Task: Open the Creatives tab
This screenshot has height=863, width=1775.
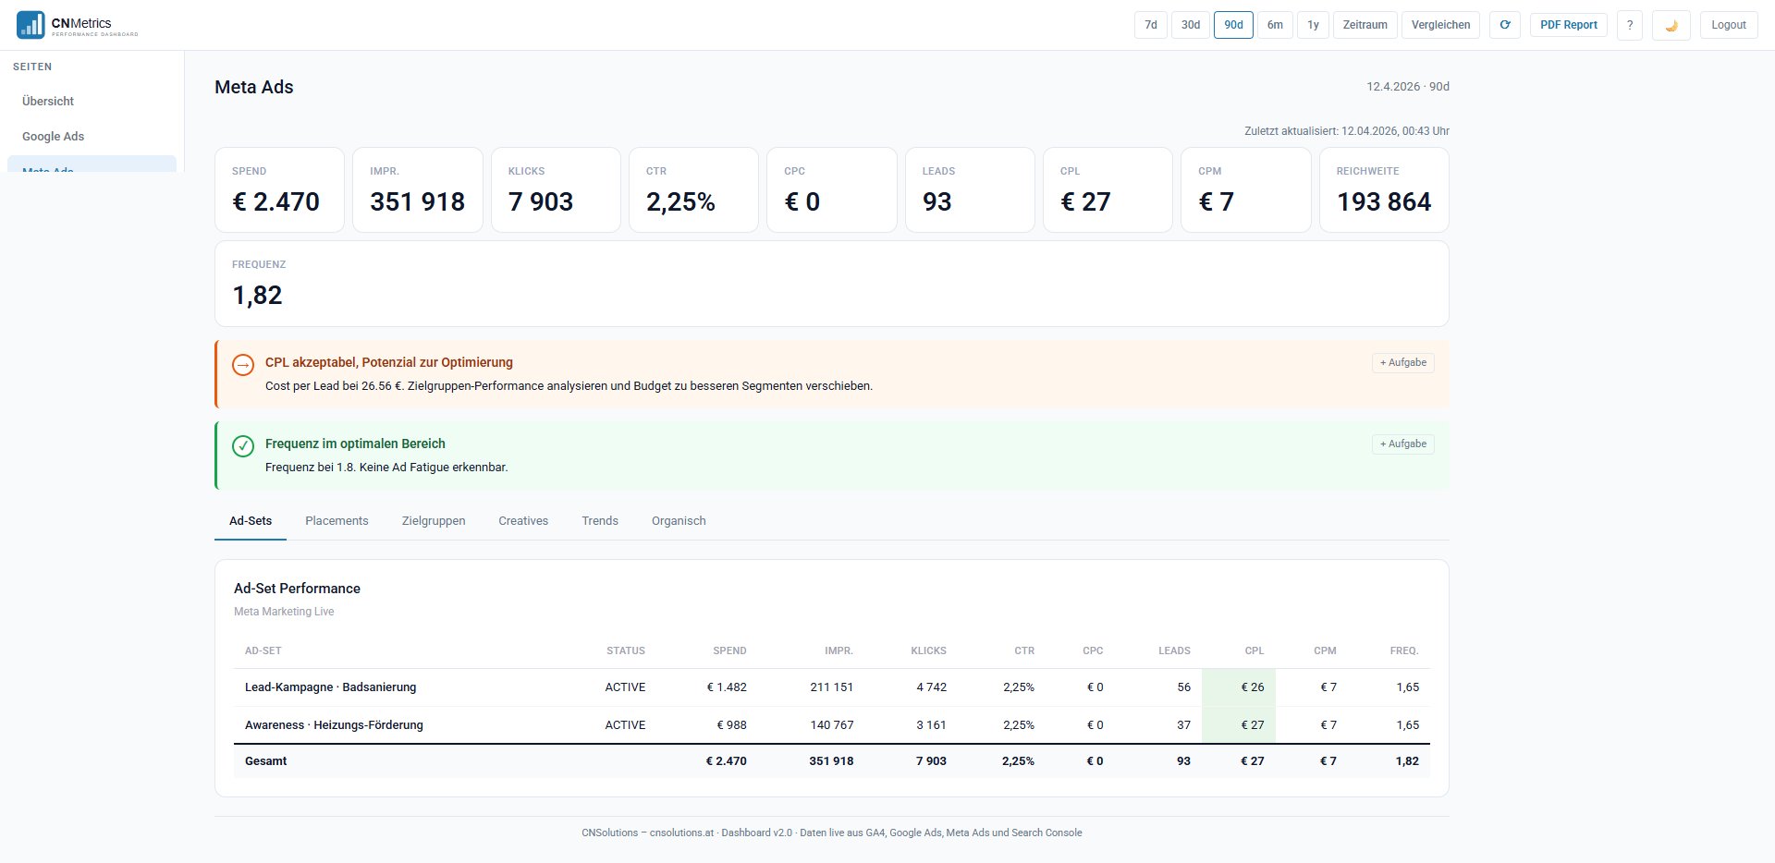Action: coord(523,520)
